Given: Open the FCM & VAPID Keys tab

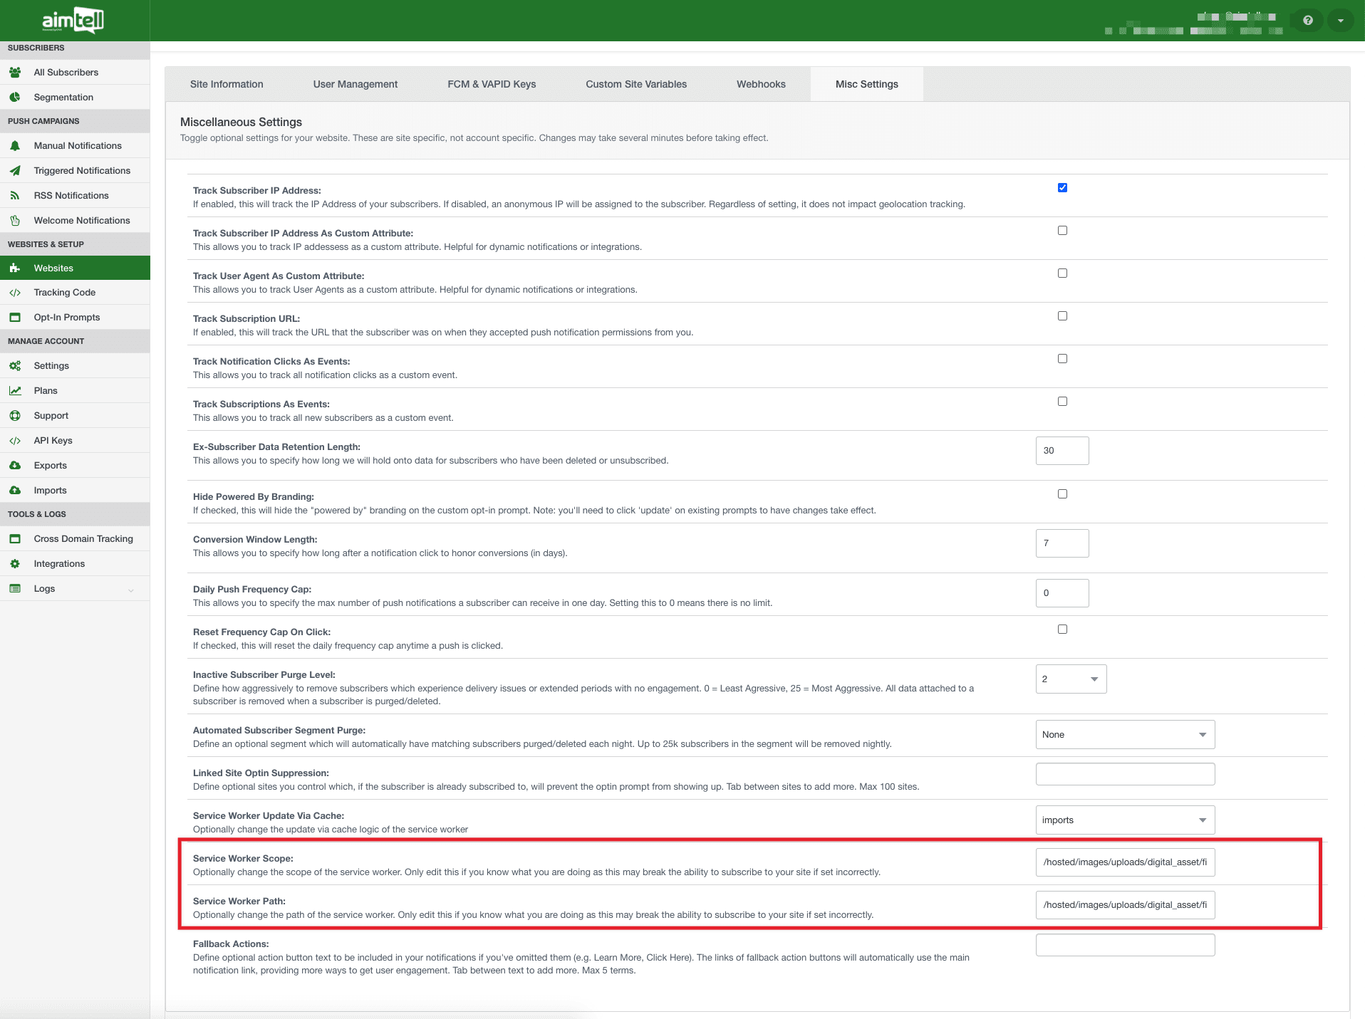Looking at the screenshot, I should point(491,84).
